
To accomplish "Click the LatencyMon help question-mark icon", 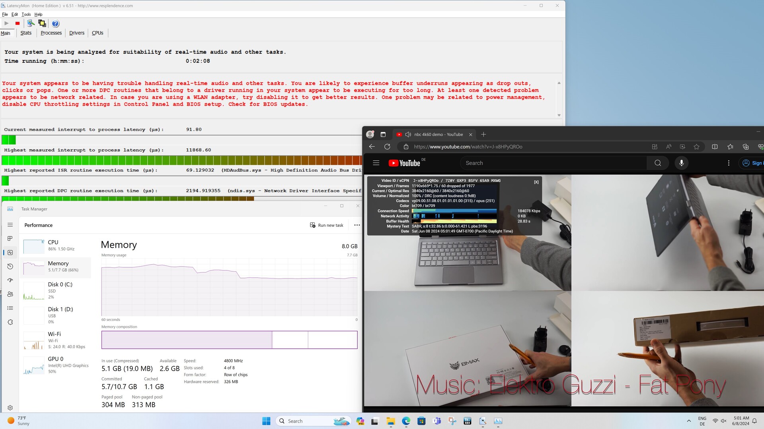I will click(x=55, y=23).
